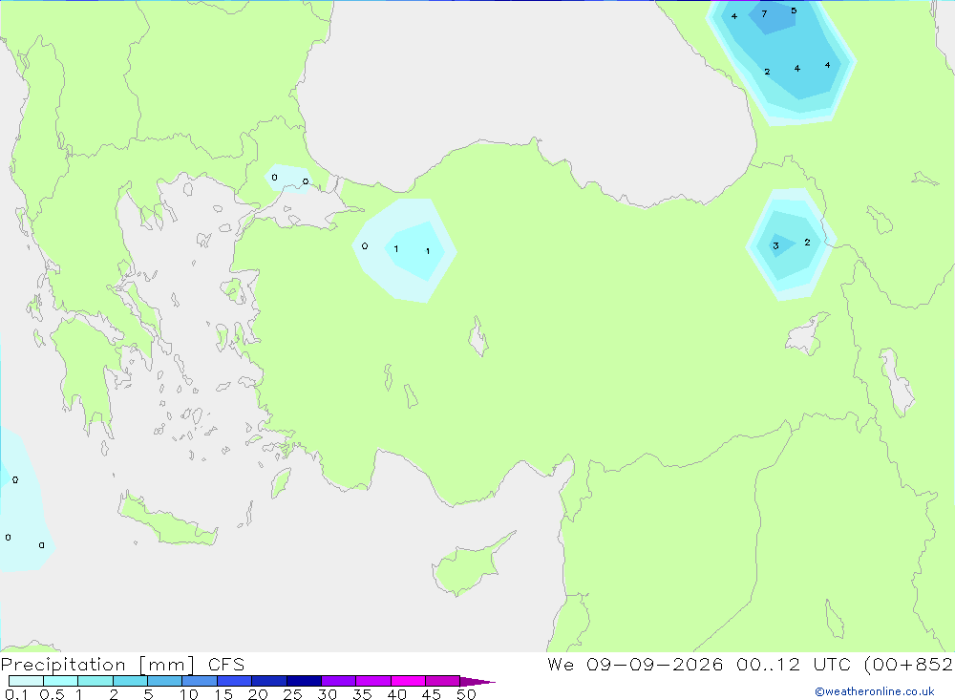The image size is (955, 700).
Task: Select the 0.1 mm legend color swatch
Action: coord(26,681)
